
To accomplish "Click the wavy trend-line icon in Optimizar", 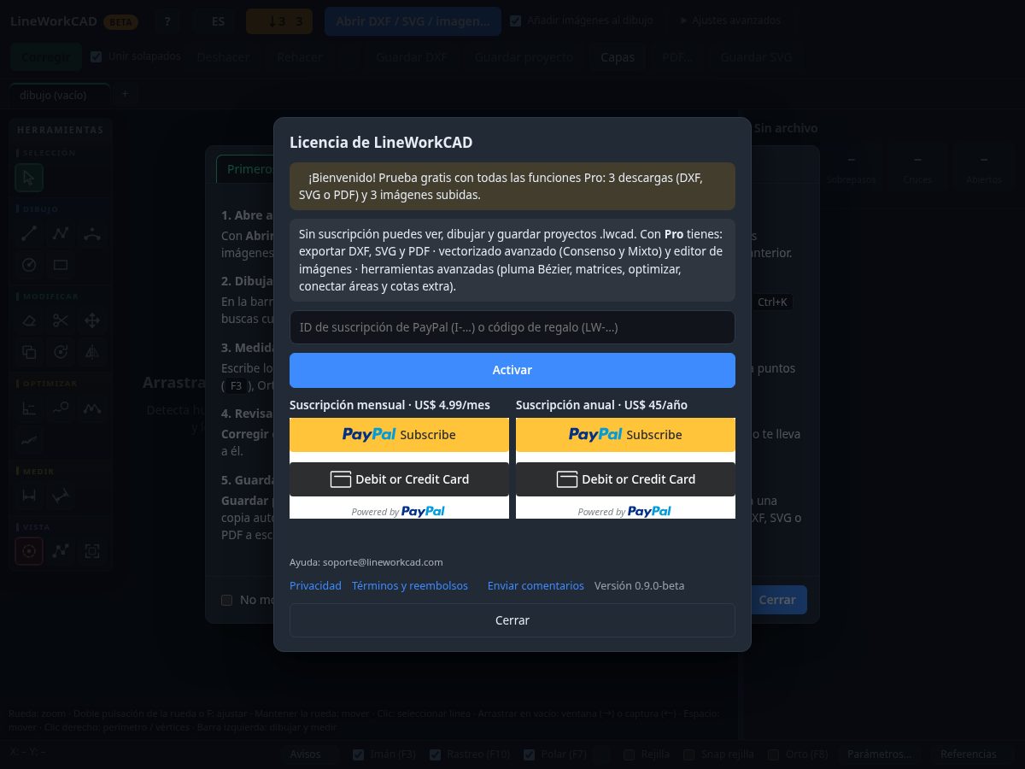I will (29, 440).
